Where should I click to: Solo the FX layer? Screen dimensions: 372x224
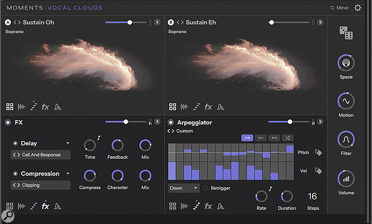click(x=157, y=122)
